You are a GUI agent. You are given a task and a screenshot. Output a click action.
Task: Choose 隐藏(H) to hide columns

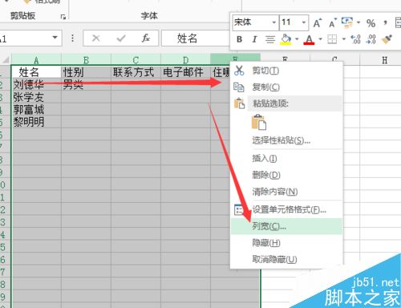[286, 243]
